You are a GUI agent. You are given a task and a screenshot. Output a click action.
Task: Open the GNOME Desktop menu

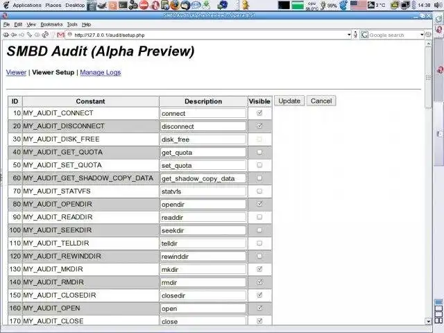pos(75,5)
